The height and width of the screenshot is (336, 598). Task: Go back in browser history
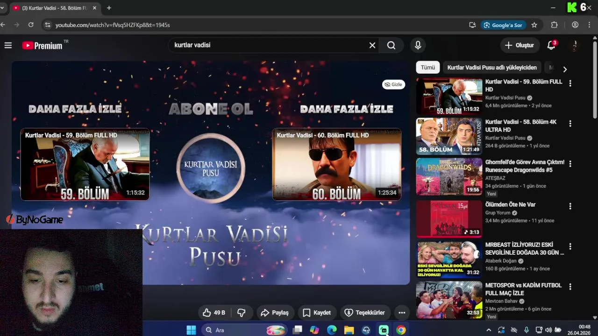3,25
